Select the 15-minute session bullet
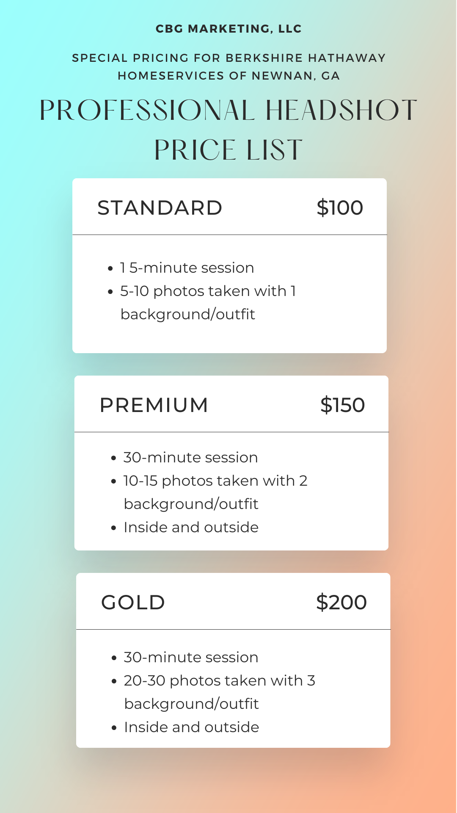 [x=187, y=268]
